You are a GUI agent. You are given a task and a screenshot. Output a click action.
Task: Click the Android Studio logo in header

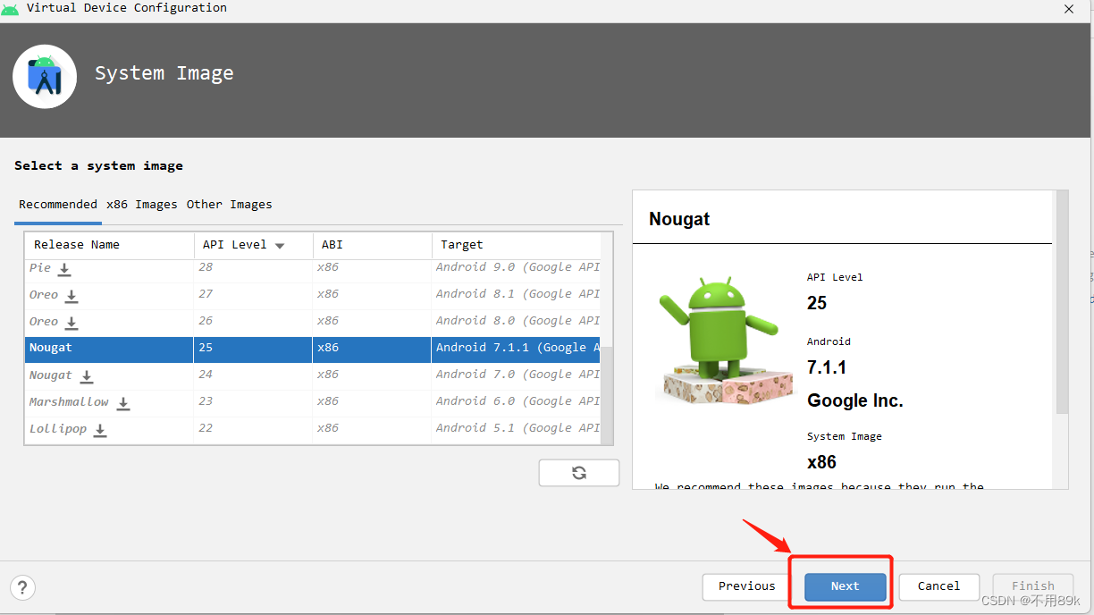click(x=45, y=77)
